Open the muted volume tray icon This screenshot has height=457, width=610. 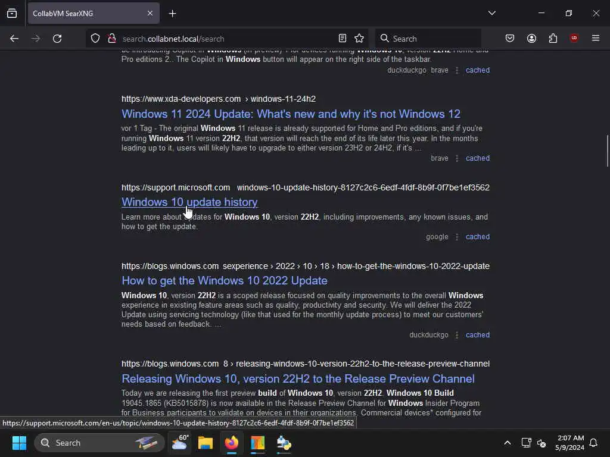coord(541,443)
